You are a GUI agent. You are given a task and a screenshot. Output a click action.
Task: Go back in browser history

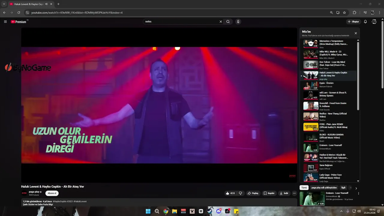coord(4,13)
